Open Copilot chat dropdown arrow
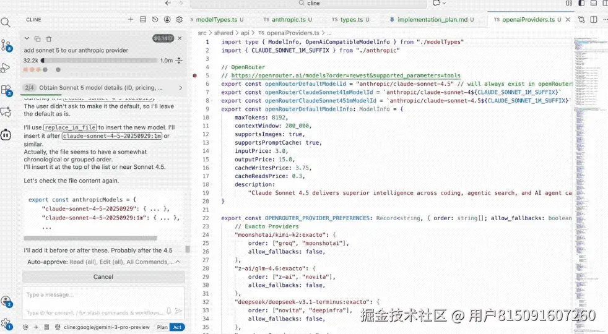The image size is (608, 334). pos(445,3)
